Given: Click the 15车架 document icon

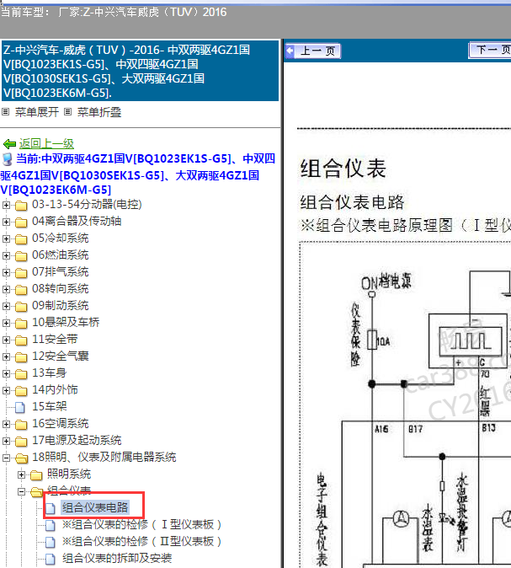Looking at the screenshot, I should (x=20, y=408).
